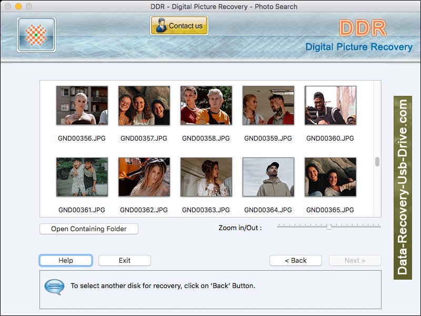Click the orange DDR text logo
Screen dimensions: 421x316
coord(363,29)
